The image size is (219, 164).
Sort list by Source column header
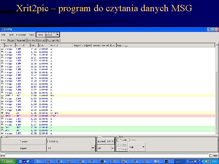tap(10, 45)
